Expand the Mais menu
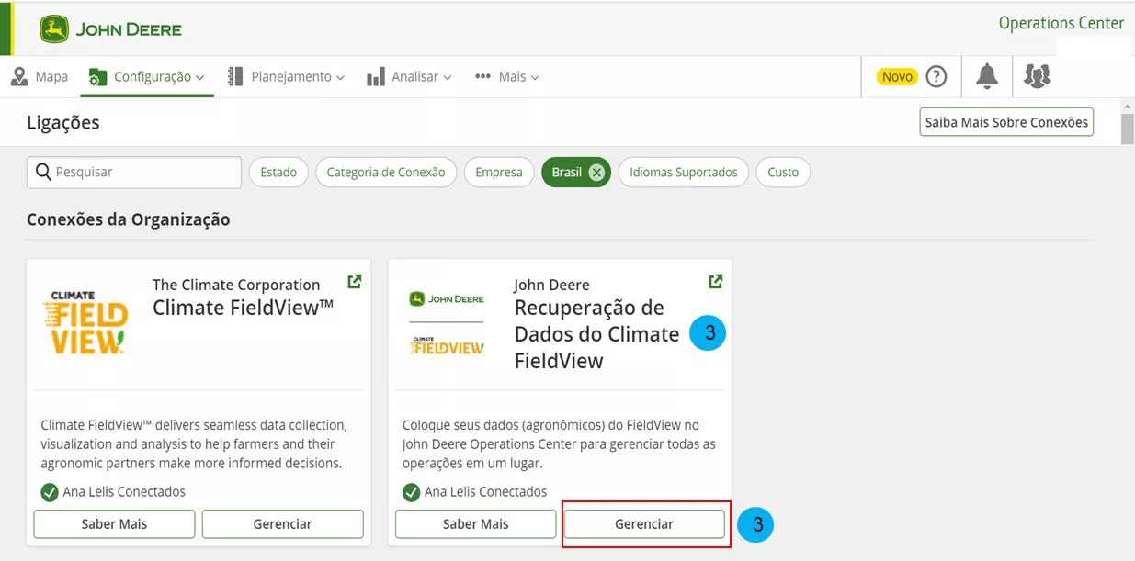 (506, 77)
